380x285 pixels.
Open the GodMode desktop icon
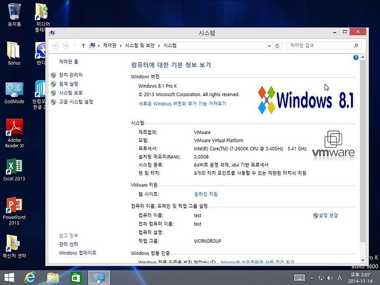[14, 93]
